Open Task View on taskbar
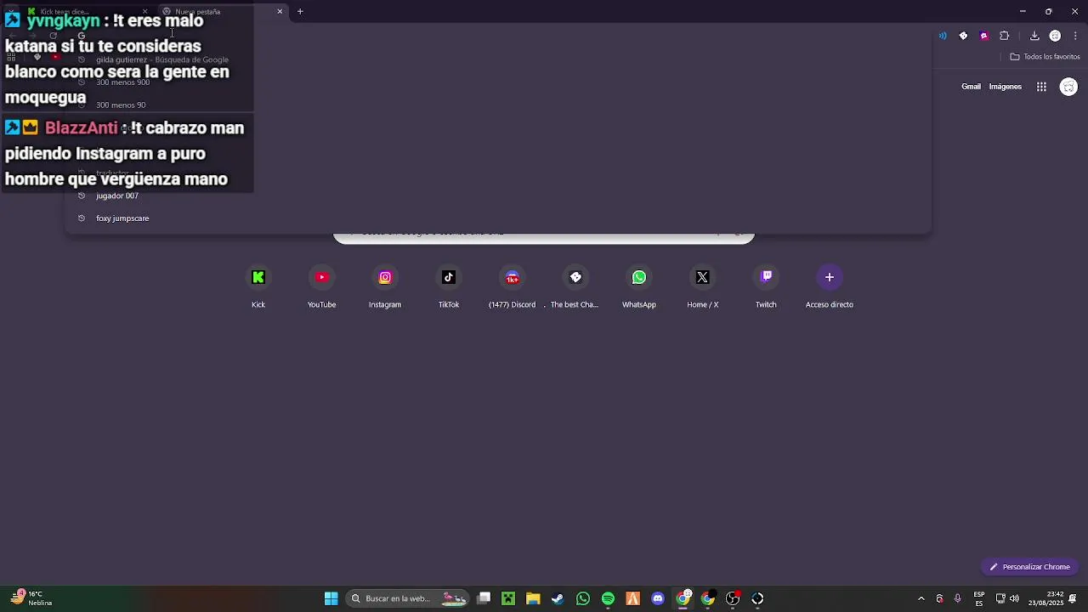This screenshot has width=1088, height=612. coord(484,598)
